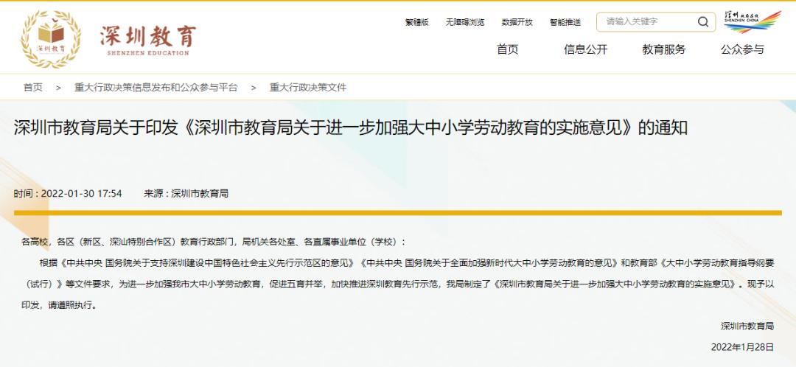Click the magnifier search icon

pyautogui.click(x=703, y=22)
